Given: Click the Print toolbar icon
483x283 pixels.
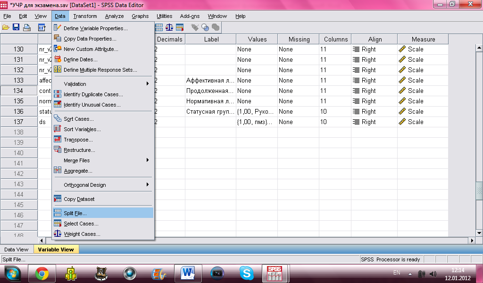Looking at the screenshot, I should [x=27, y=27].
